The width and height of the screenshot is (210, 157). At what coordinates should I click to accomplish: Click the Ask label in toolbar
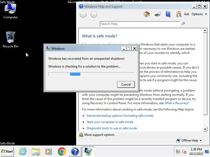pyautogui.click(x=186, y=14)
